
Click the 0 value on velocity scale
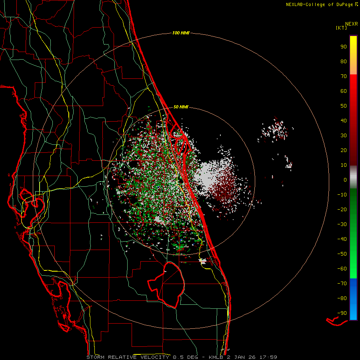coord(345,180)
